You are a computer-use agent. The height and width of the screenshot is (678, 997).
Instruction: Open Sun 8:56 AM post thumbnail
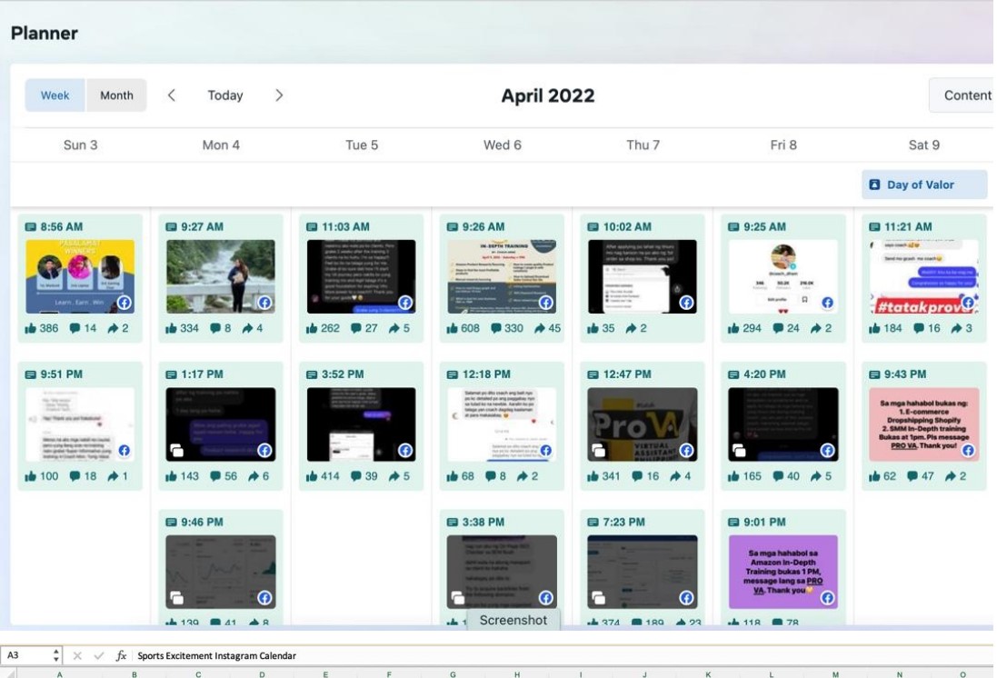pos(80,276)
